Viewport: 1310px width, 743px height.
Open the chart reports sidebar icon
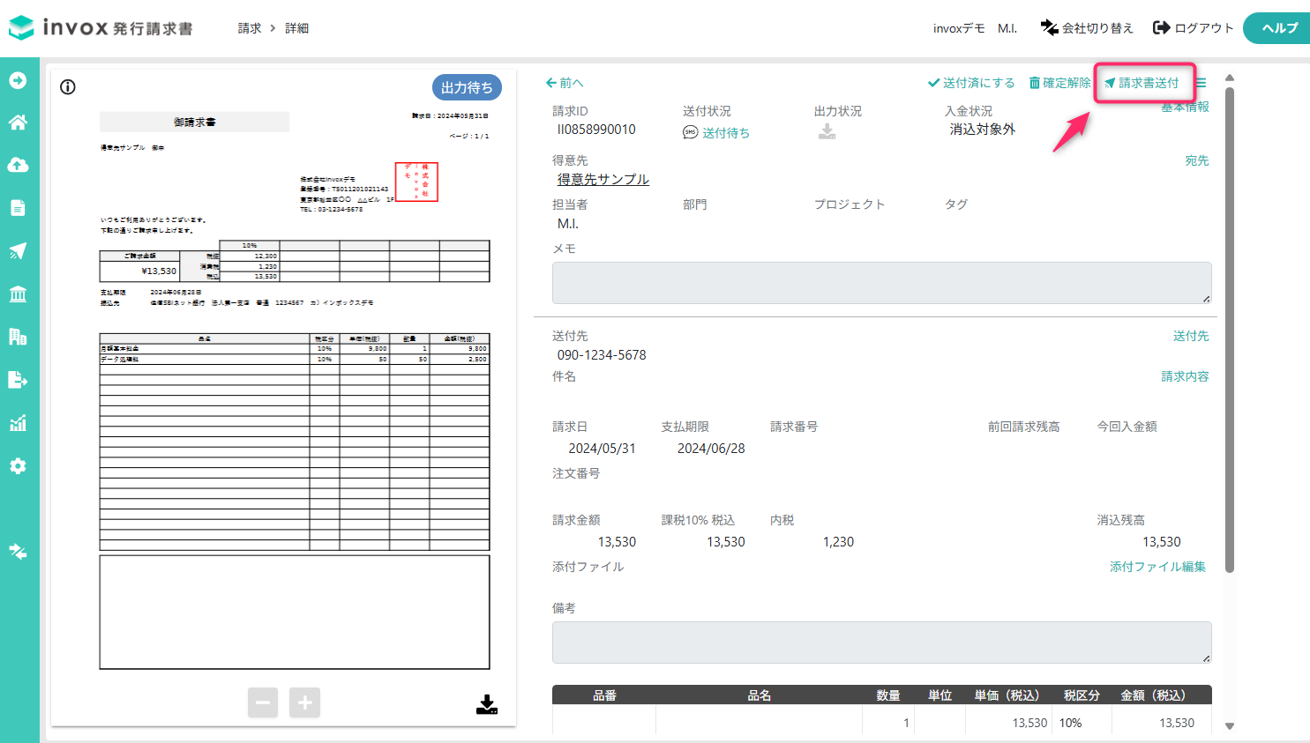click(x=18, y=423)
